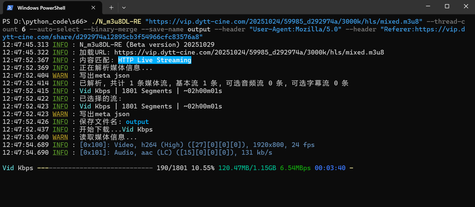Click the 190/1801 segment counter
475x207 pixels.
[172, 168]
